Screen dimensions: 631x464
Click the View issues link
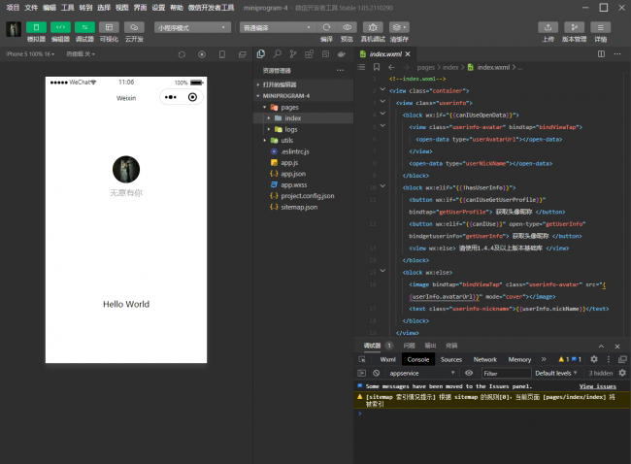598,386
